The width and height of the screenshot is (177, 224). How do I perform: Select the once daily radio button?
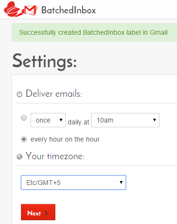click(x=24, y=118)
